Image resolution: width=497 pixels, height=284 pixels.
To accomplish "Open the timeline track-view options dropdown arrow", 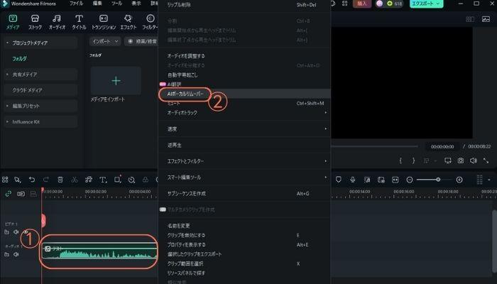I will point(489,180).
